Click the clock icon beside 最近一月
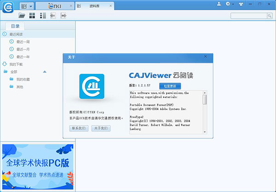Screen dimensions: 276x192 (11, 49)
